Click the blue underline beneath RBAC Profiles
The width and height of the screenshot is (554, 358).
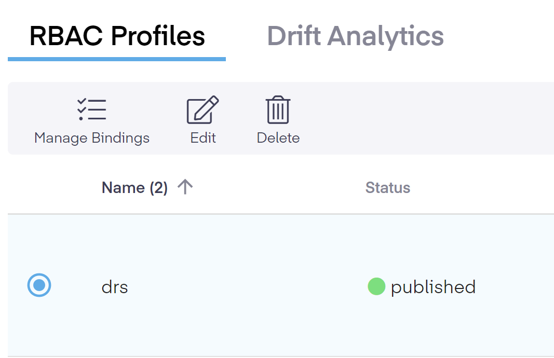click(x=117, y=59)
